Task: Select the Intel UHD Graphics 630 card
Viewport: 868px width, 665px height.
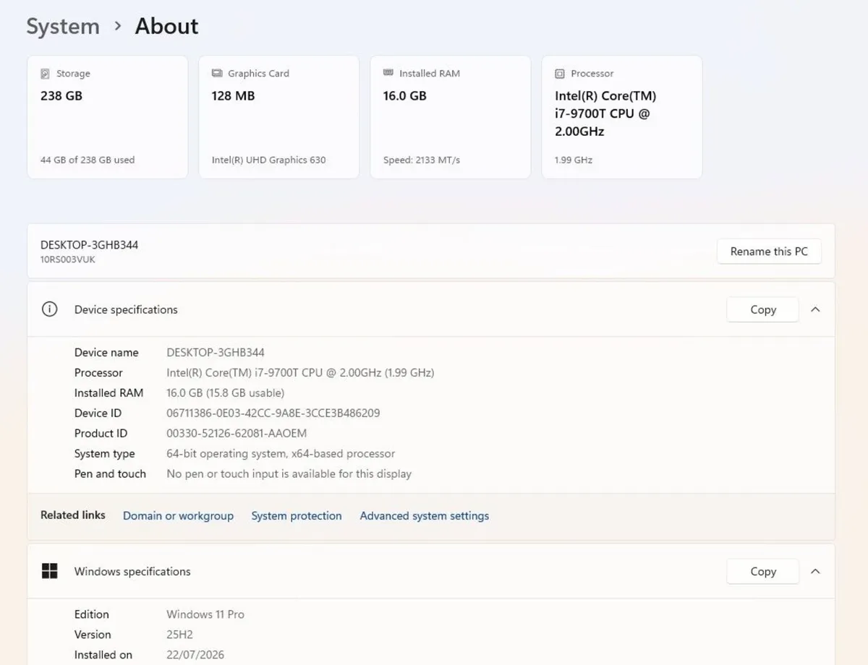Action: (x=279, y=117)
